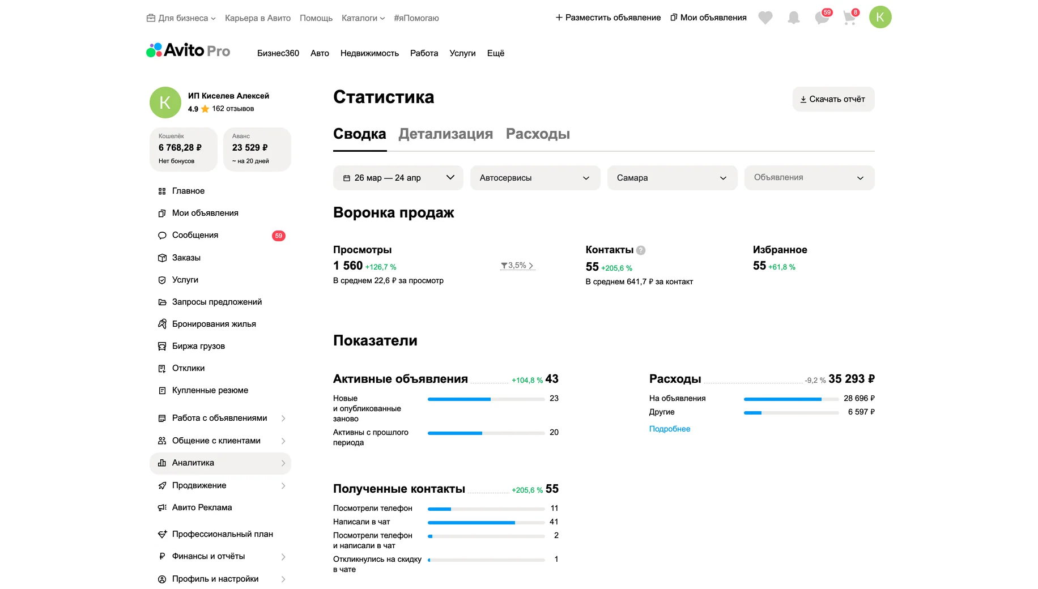Image resolution: width=1038 pixels, height=589 pixels.
Task: Click the Профиль и настройки user icon
Action: [x=162, y=579]
